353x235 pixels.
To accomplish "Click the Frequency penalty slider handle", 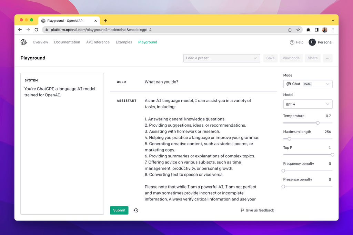I will pyautogui.click(x=283, y=170).
